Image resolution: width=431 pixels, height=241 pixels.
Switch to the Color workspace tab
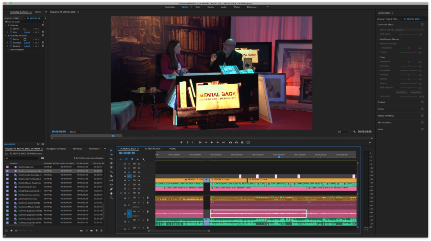[x=198, y=7]
